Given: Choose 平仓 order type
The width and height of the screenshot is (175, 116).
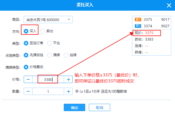Looking at the screenshot, I should pyautogui.click(x=49, y=43).
